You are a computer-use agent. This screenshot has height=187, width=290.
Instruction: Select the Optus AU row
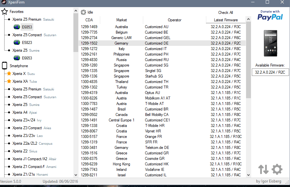(162, 93)
